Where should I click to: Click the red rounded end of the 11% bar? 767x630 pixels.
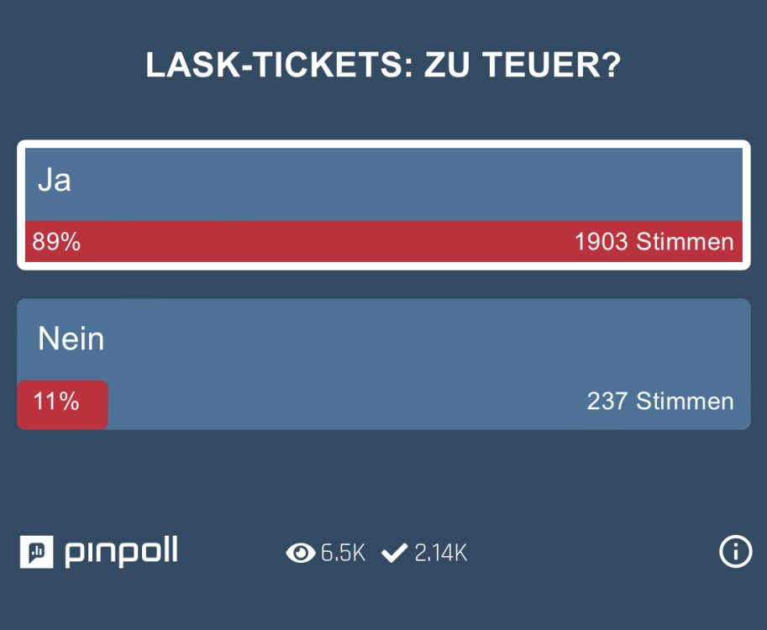point(99,405)
